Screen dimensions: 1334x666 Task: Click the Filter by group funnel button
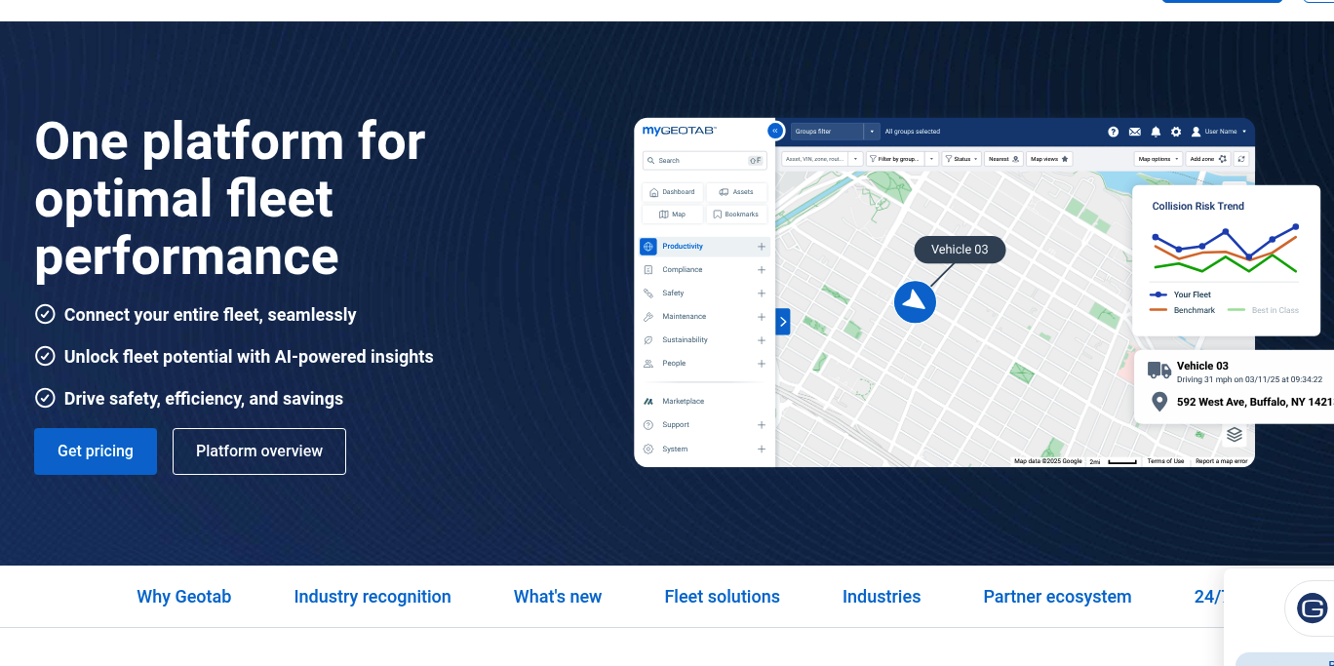tap(894, 159)
